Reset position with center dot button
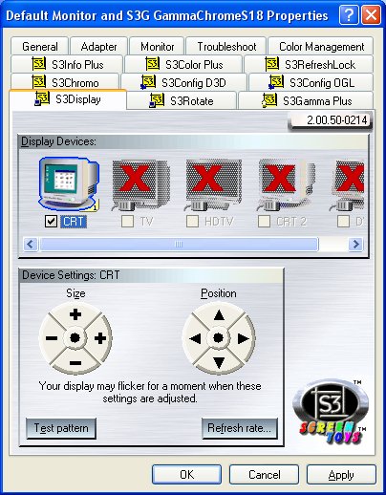The image size is (386, 495). [x=218, y=338]
